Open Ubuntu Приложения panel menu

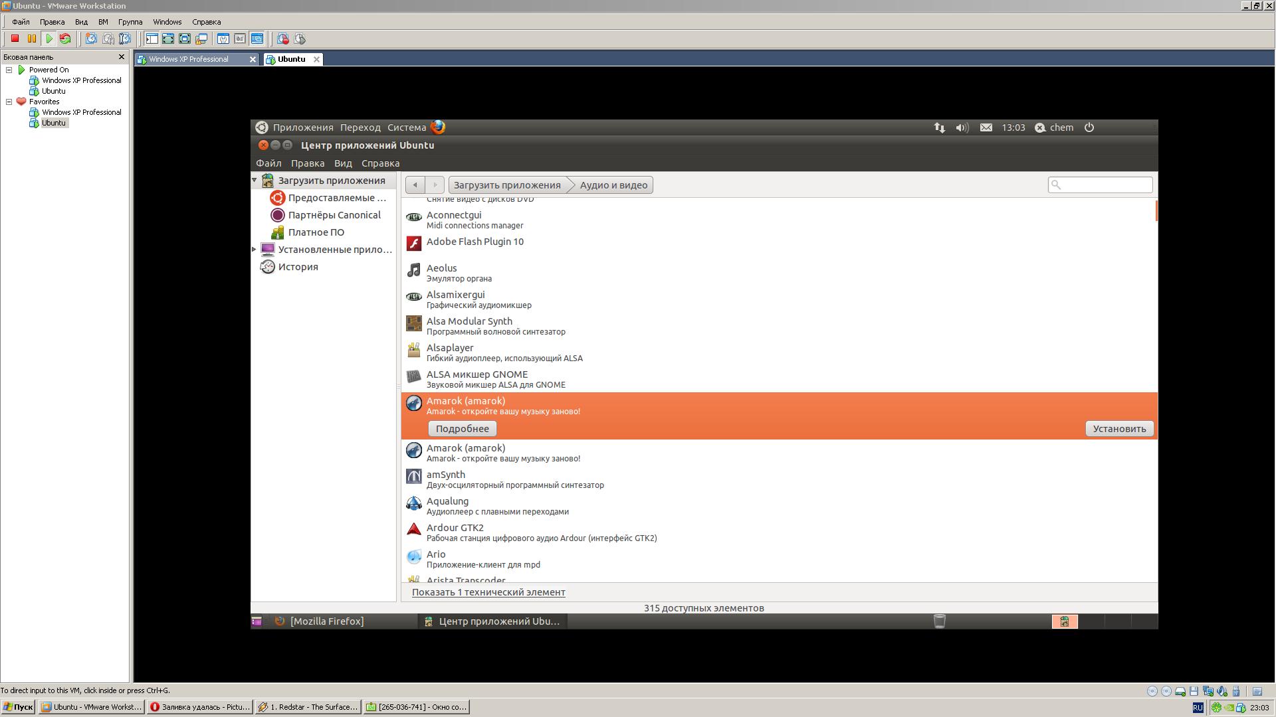tap(303, 127)
